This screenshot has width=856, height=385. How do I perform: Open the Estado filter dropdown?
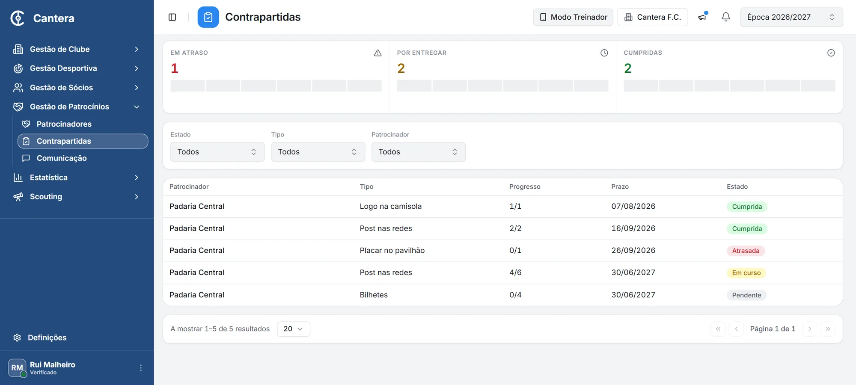217,152
